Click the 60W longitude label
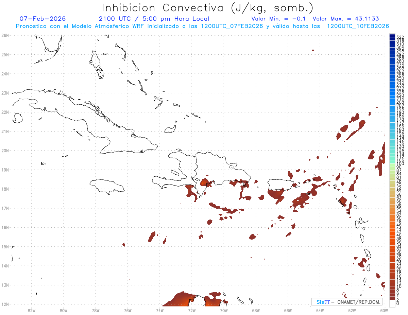This screenshot has width=408, height=315. point(384,310)
